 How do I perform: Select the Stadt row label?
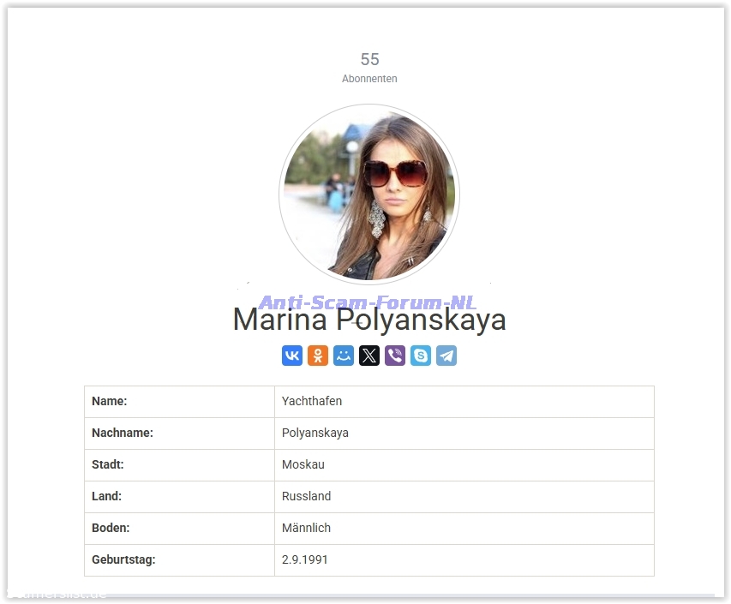pos(108,464)
